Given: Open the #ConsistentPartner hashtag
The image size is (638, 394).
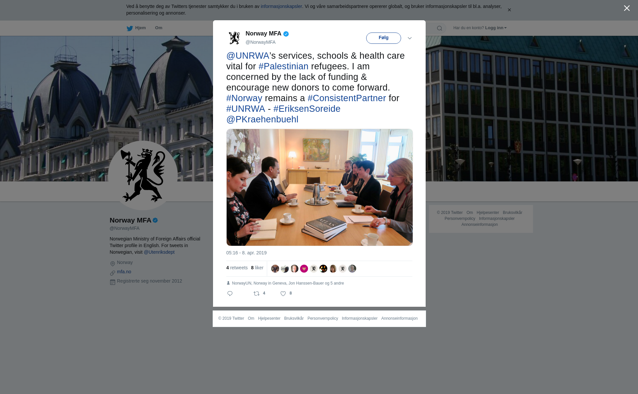Looking at the screenshot, I should (x=347, y=98).
